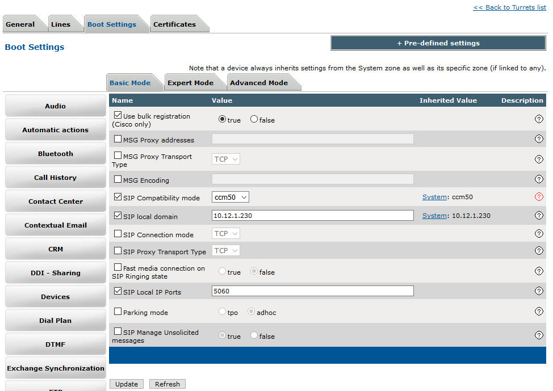This screenshot has height=391, width=553.
Task: Go back to Turrets list
Action: coord(509,7)
